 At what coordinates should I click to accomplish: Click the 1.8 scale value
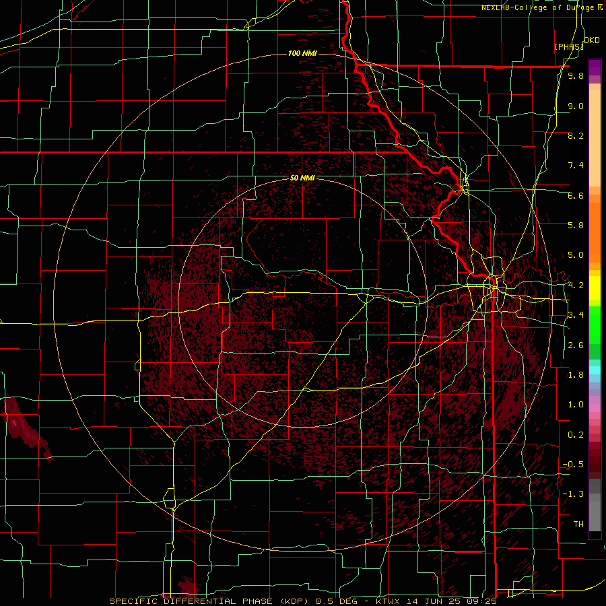576,375
